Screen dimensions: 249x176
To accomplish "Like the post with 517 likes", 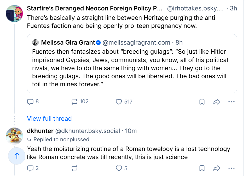I will (119, 102).
